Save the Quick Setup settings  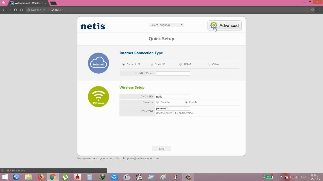tap(161, 149)
